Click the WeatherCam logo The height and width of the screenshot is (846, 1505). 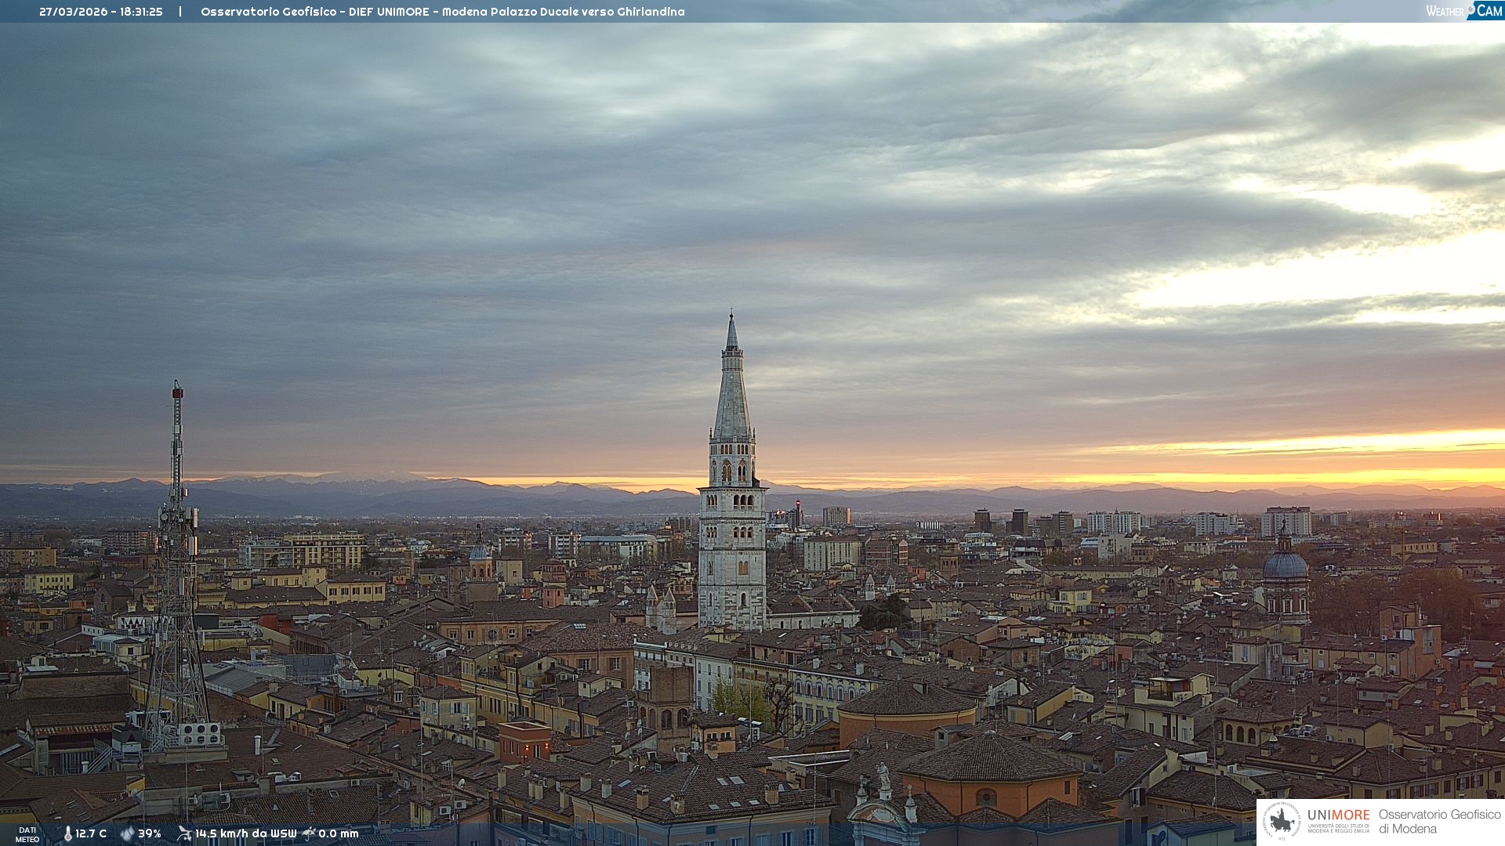[1463, 11]
